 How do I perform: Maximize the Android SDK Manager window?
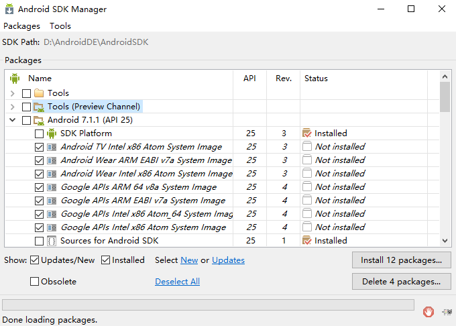(x=411, y=9)
